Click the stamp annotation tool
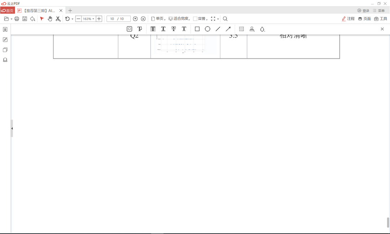Image resolution: width=390 pixels, height=234 pixels. tap(252, 29)
